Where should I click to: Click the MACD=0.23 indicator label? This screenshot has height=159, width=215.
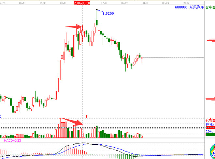pyautogui.click(x=12, y=140)
